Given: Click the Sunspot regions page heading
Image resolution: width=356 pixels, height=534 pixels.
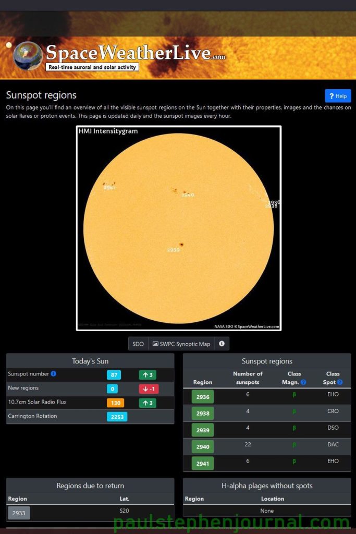Looking at the screenshot, I should 41,95.
